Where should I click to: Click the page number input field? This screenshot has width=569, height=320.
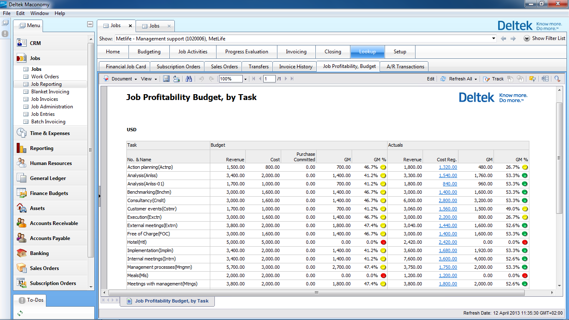coord(269,79)
